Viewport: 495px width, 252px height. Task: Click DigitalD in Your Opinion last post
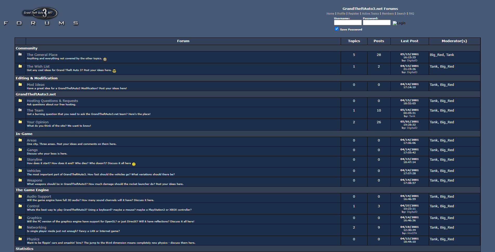tap(412, 128)
